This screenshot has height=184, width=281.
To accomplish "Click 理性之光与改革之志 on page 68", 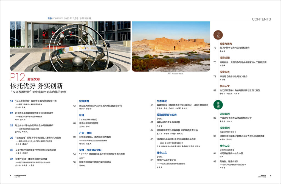I will (x=166, y=160).
